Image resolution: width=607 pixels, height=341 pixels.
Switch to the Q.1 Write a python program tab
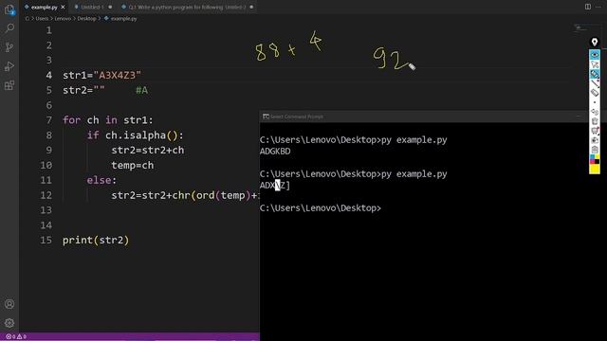click(x=188, y=7)
